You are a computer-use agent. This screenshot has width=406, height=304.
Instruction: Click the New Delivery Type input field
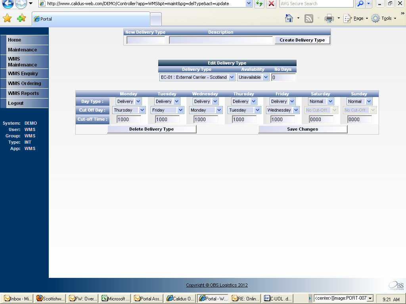click(x=146, y=40)
